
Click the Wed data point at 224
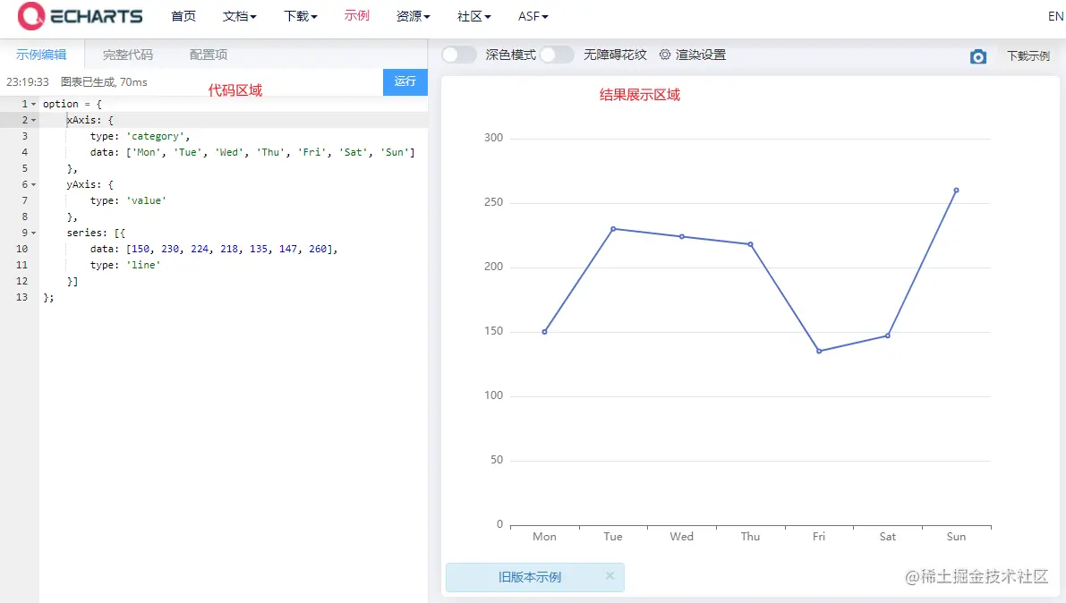tap(682, 236)
